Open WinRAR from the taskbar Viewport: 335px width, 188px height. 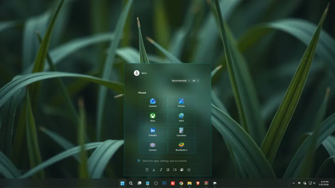206,183
